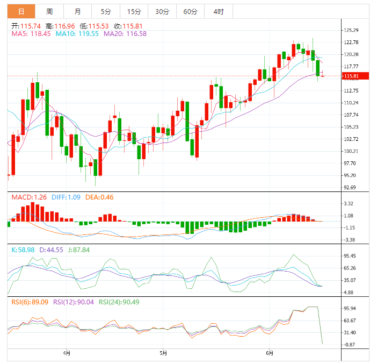
Task: Click the 105.23 price axis value
Action: pos(351,127)
